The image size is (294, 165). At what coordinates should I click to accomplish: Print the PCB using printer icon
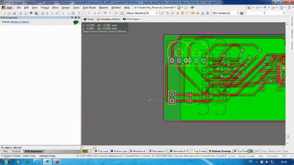20,13
